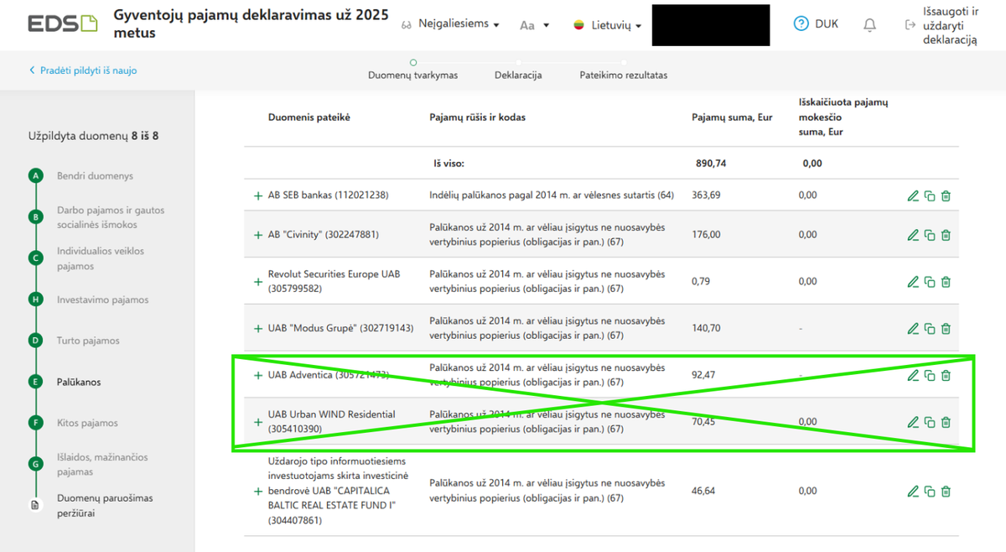
Task: Open Išlaidos, mažinančios pajamas section
Action: 102,464
